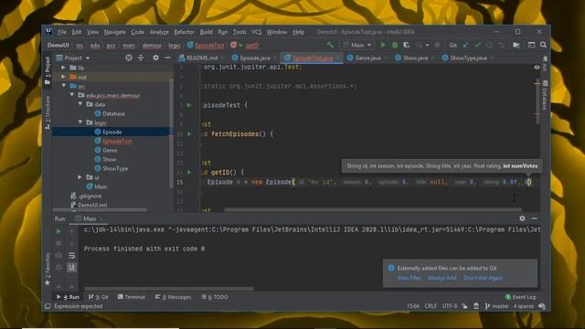Image resolution: width=585 pixels, height=329 pixels.
Task: Click the Always Add link in notification
Action: [x=442, y=278]
